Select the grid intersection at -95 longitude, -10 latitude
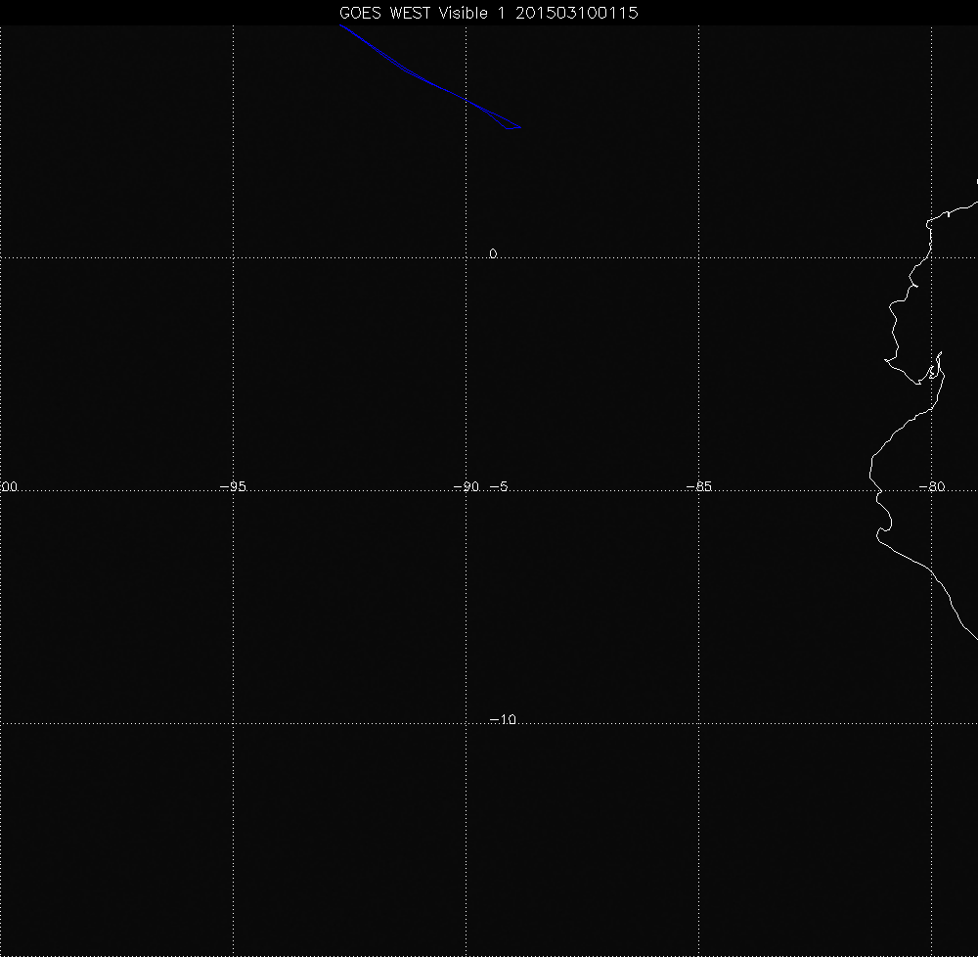Viewport: 978px width, 957px height. (x=233, y=723)
